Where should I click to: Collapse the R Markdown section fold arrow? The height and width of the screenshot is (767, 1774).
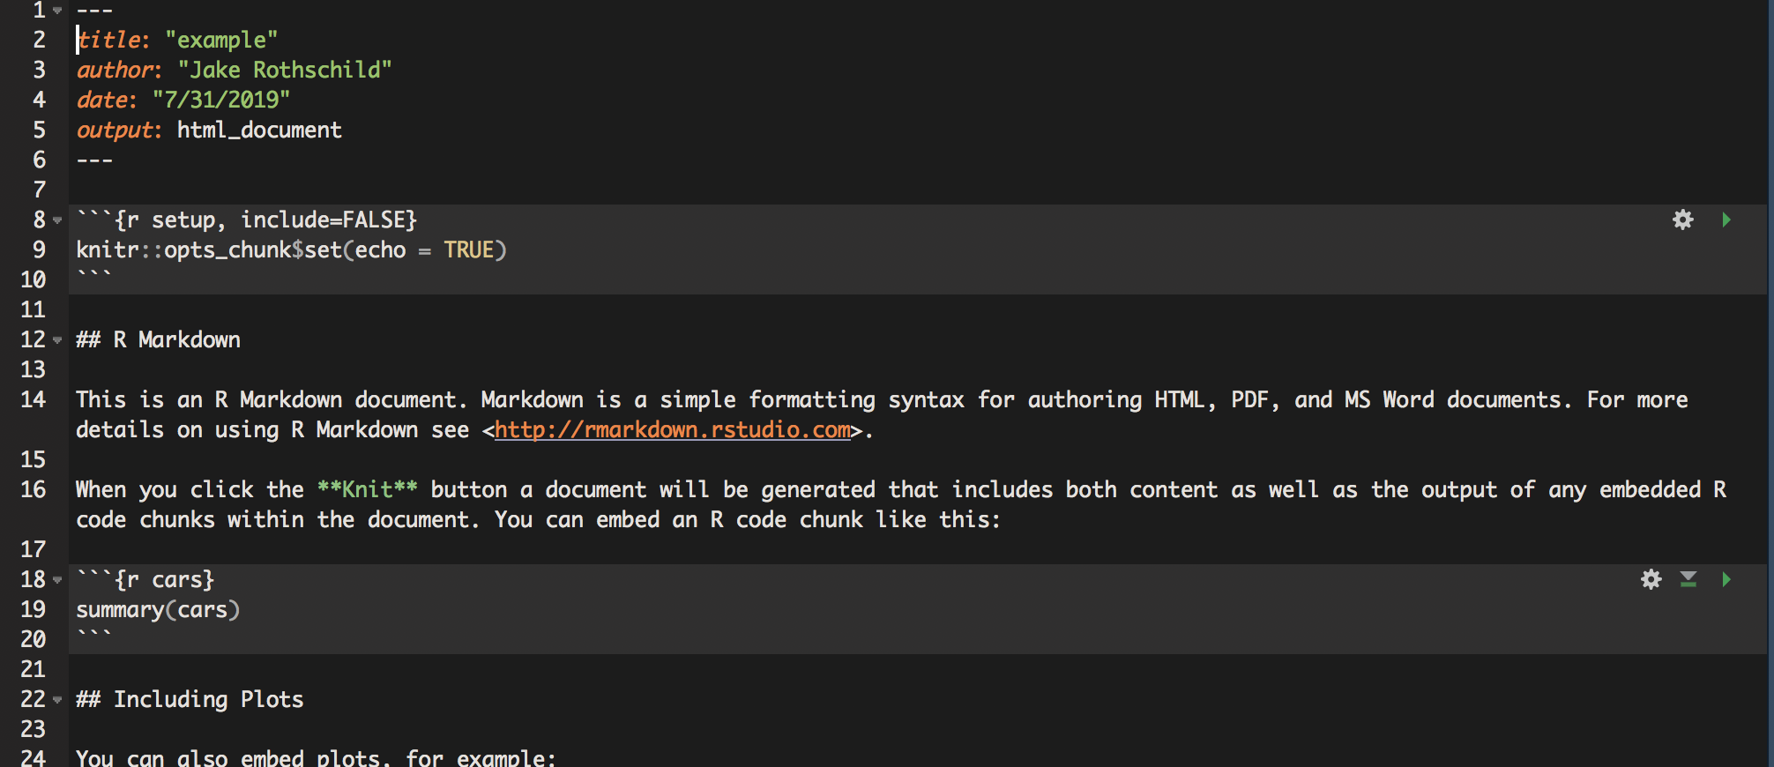tap(57, 340)
